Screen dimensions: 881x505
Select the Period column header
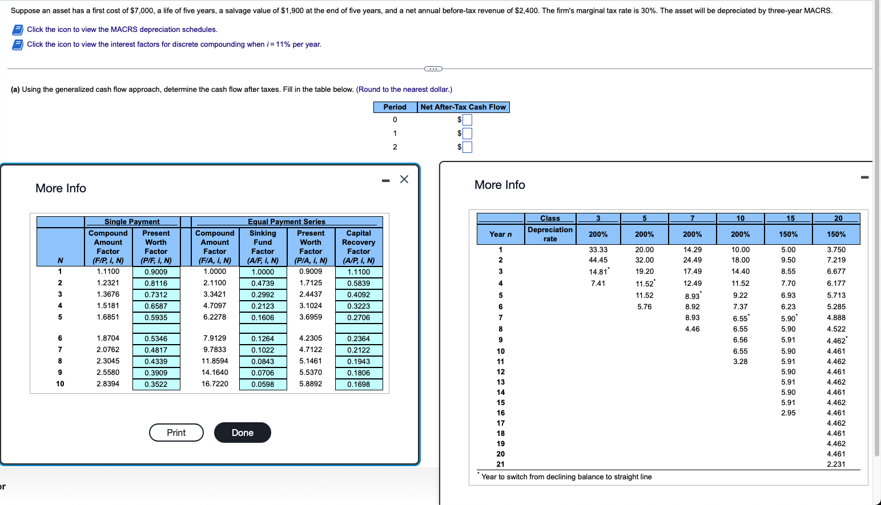click(x=394, y=107)
